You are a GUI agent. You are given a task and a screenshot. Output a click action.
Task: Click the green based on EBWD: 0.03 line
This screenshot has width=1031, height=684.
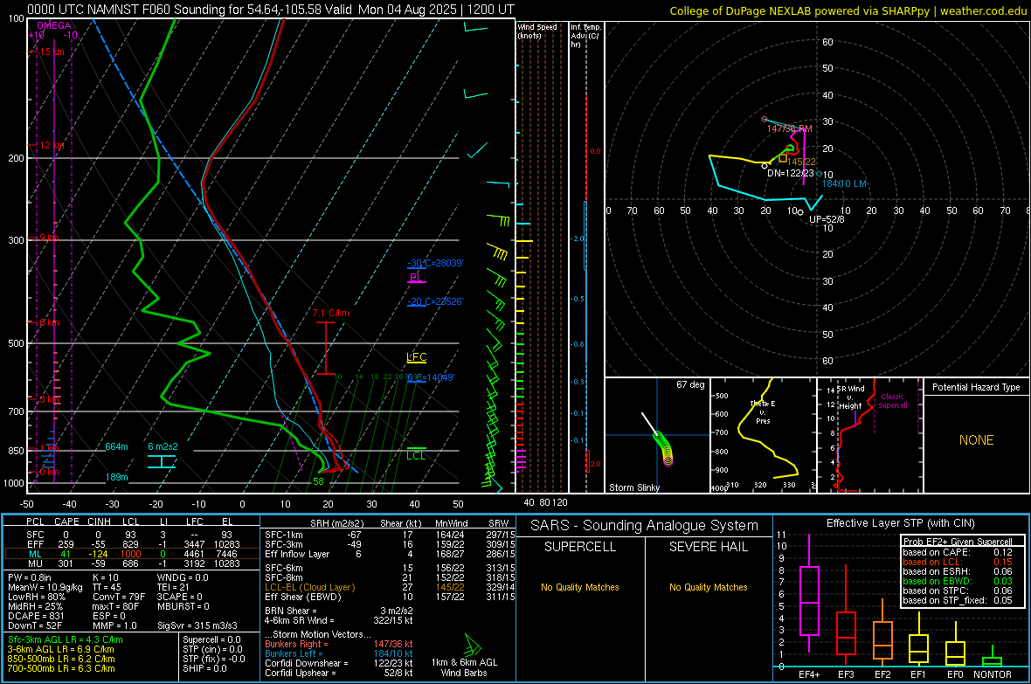click(958, 581)
